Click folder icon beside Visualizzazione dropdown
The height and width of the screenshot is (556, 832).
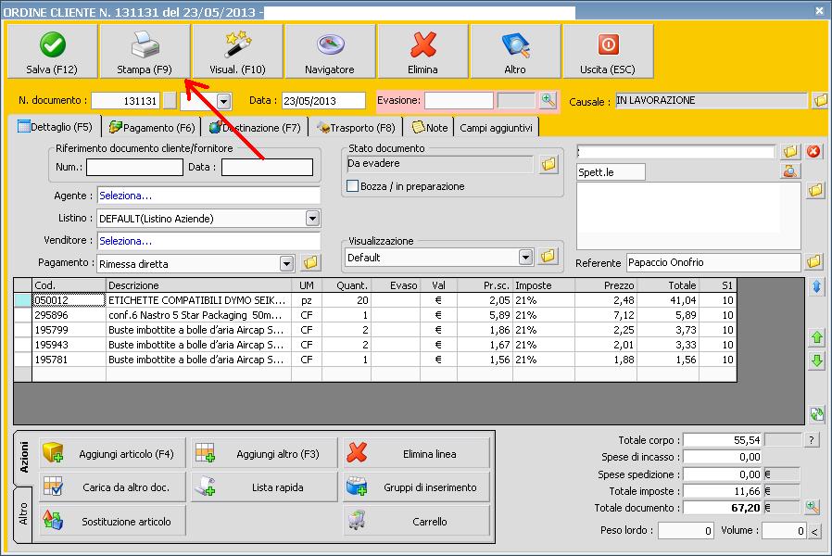(x=548, y=257)
